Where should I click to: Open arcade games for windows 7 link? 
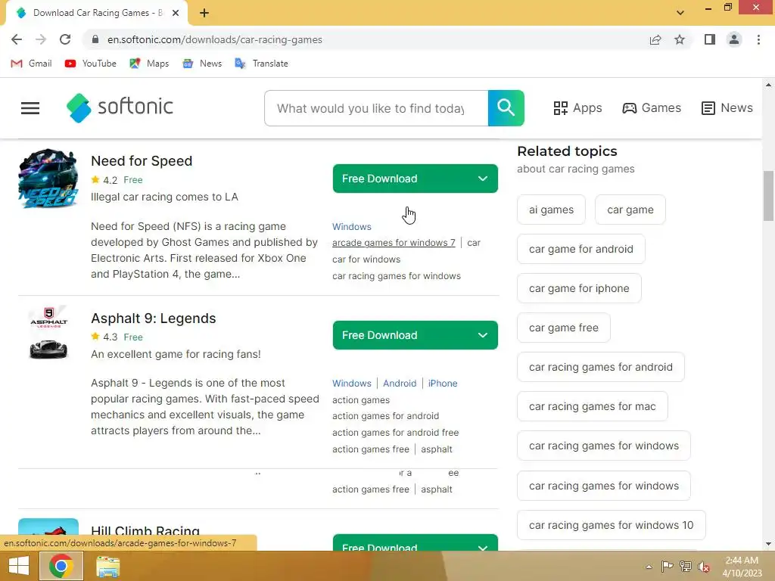click(394, 243)
